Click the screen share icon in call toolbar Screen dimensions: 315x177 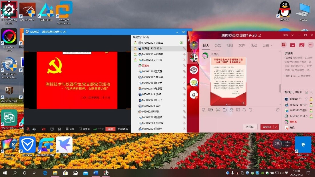[52, 129]
